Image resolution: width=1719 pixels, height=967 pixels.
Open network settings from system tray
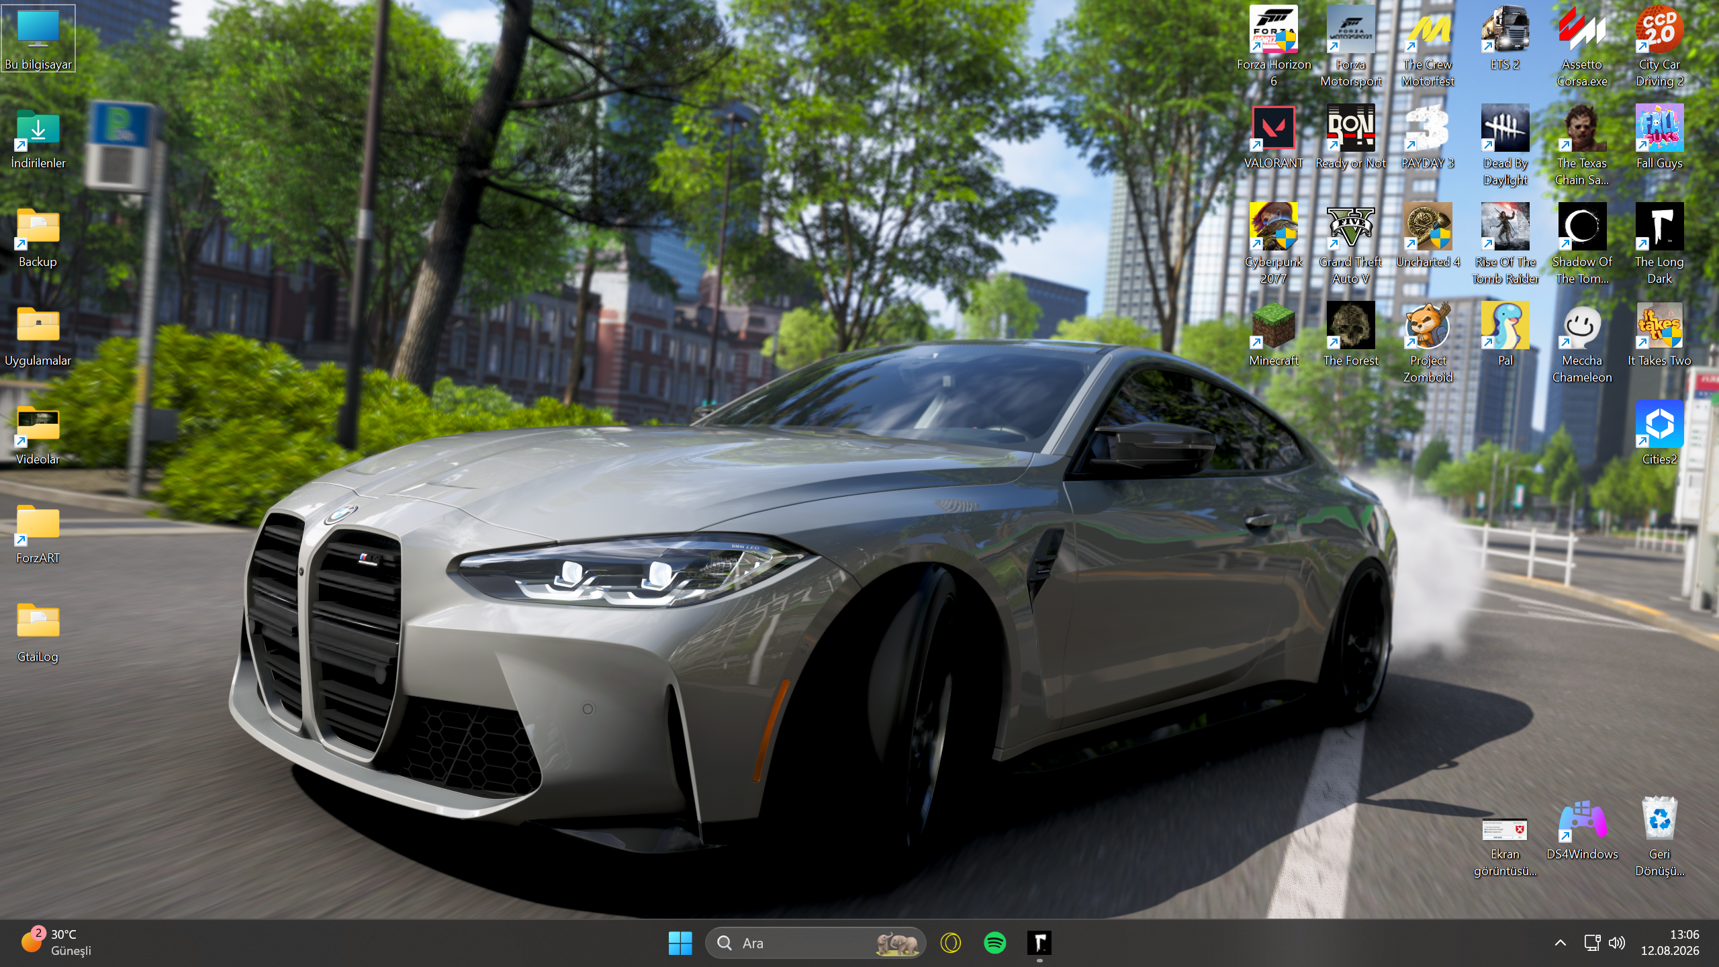point(1592,943)
